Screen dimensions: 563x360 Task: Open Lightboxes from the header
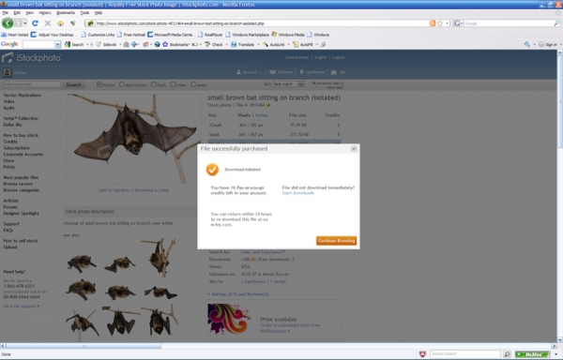tap(312, 72)
